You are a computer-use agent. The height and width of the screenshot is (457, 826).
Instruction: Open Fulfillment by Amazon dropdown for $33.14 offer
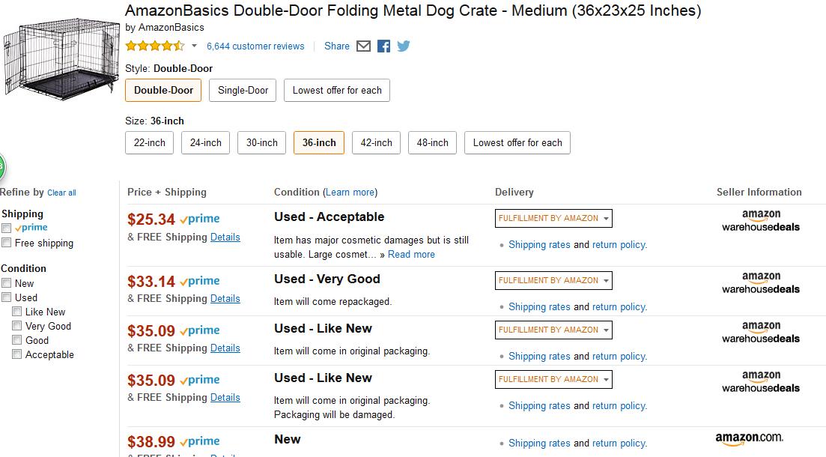coord(553,281)
